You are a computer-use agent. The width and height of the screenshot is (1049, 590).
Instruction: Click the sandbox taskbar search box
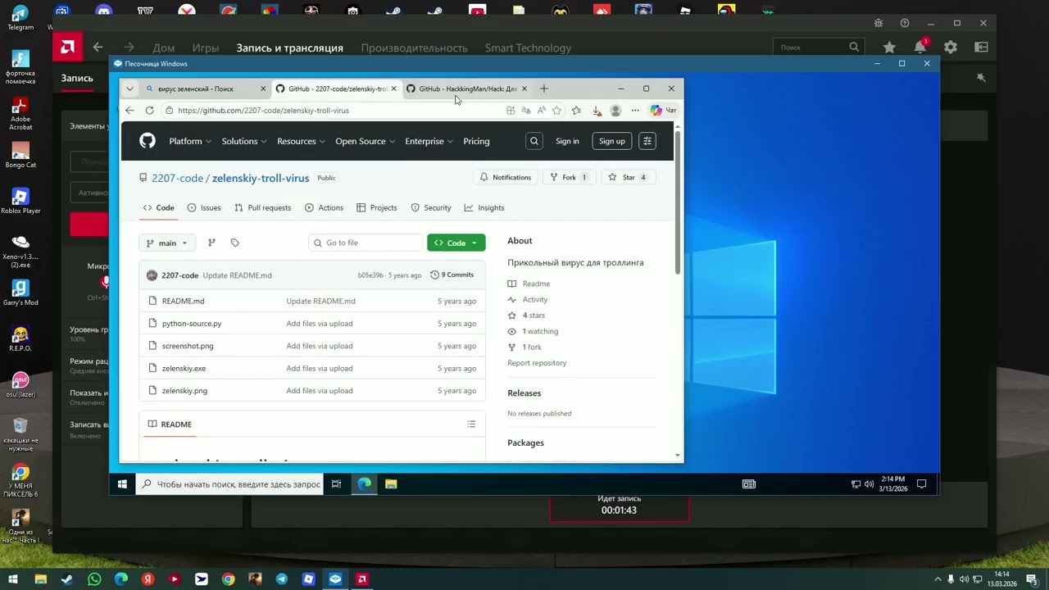pyautogui.click(x=229, y=484)
